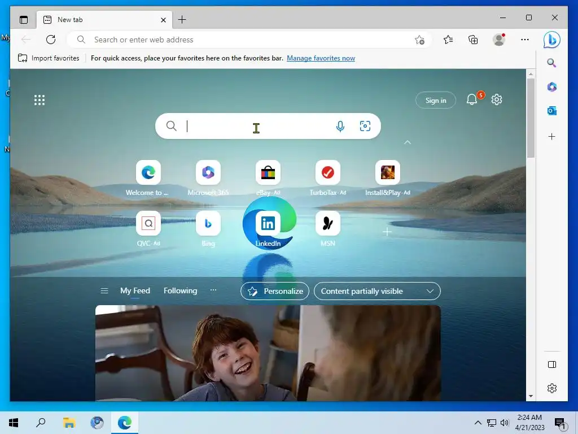Viewport: 578px width, 434px height.
Task: Open the Welcome to Edge quick link
Action: [148, 172]
